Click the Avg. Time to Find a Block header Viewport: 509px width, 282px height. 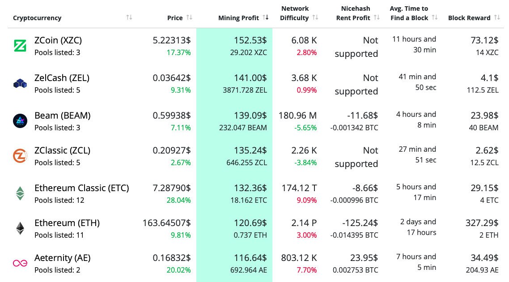(x=409, y=13)
